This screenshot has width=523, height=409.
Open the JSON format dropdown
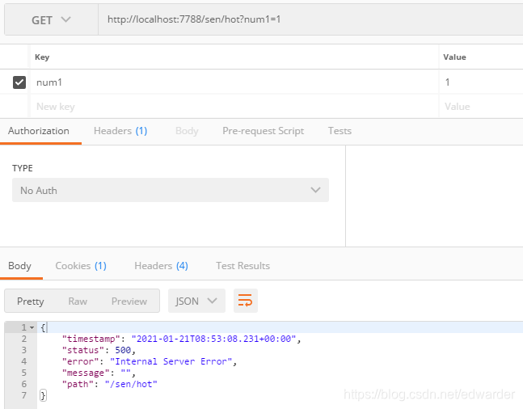tap(196, 301)
